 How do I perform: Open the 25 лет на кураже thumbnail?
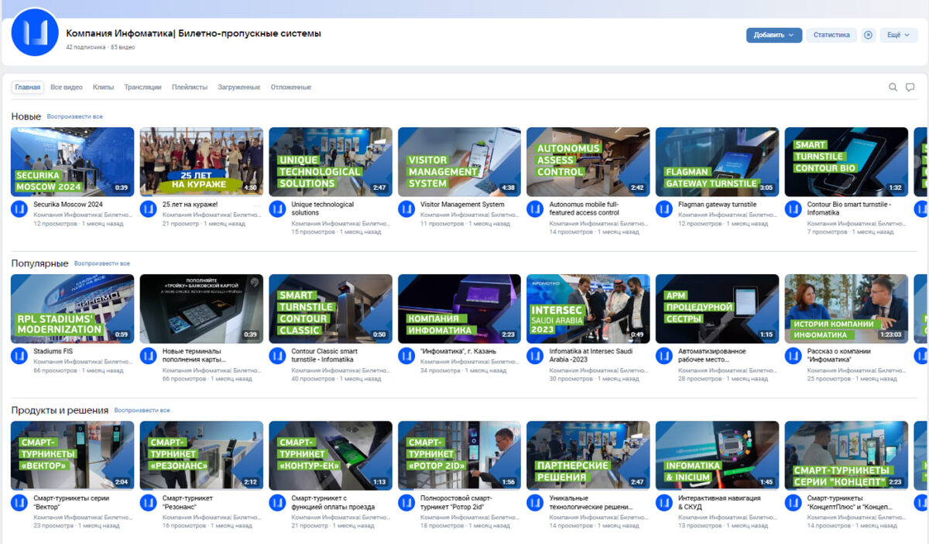tap(201, 162)
